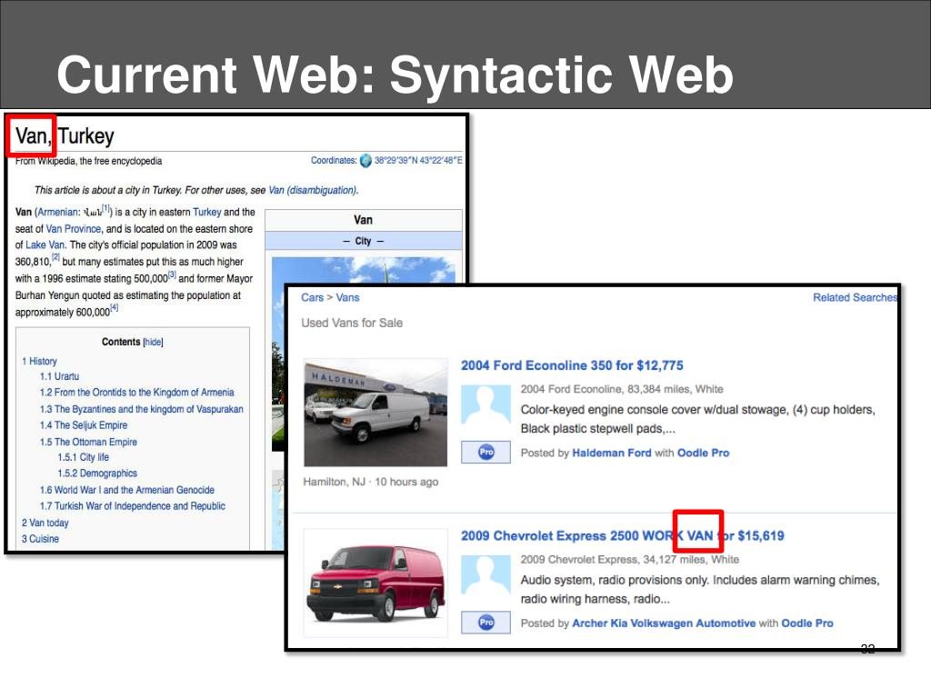Click the red Chevrolet van photo thumbnail
Image resolution: width=931 pixels, height=698 pixels.
click(x=375, y=583)
